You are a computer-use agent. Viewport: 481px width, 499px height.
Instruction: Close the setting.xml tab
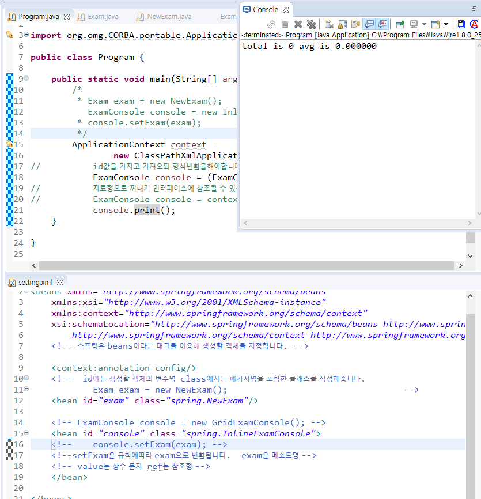[x=60, y=283]
